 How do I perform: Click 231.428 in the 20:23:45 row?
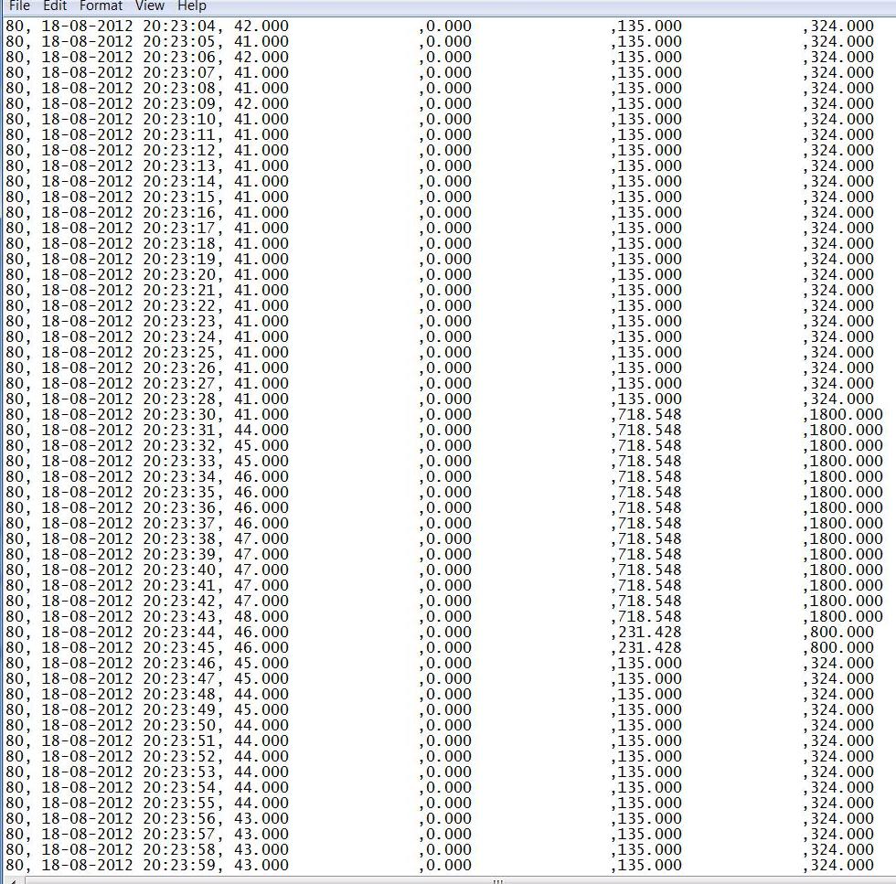click(x=650, y=647)
